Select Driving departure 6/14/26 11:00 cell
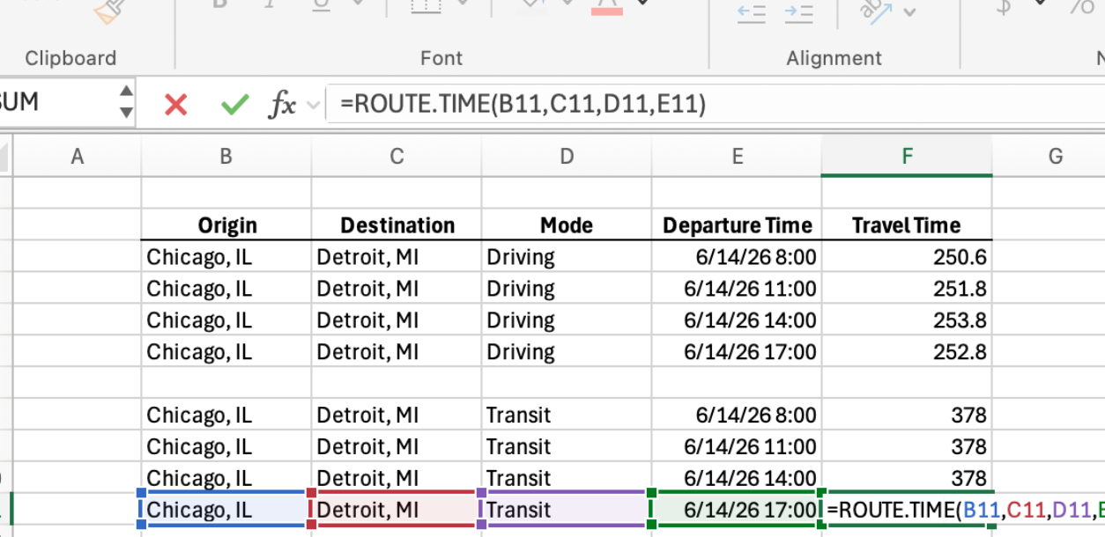The image size is (1105, 537). [x=737, y=289]
